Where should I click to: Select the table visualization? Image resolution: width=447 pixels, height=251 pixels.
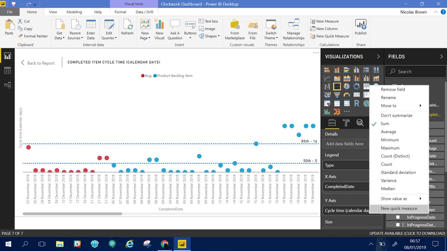click(x=337, y=103)
